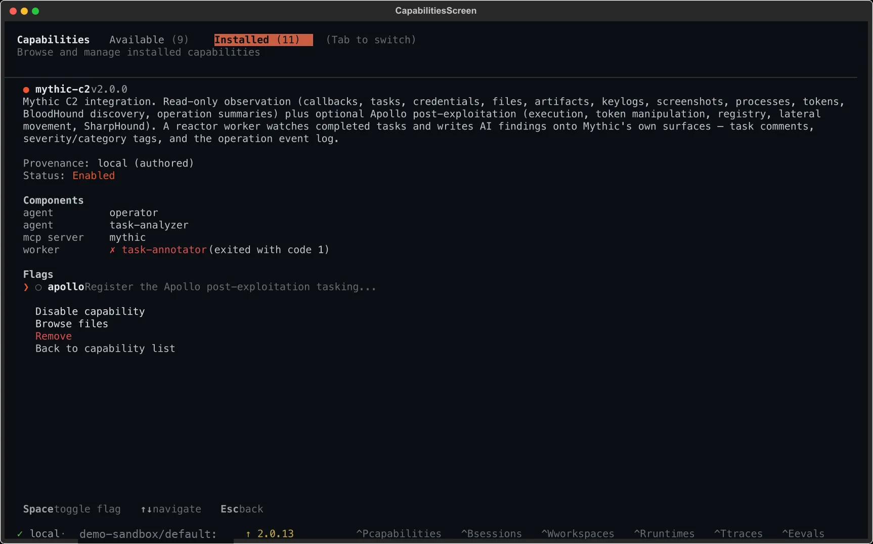The width and height of the screenshot is (873, 544).
Task: Click the (Tab to switch) hint
Action: point(371,39)
